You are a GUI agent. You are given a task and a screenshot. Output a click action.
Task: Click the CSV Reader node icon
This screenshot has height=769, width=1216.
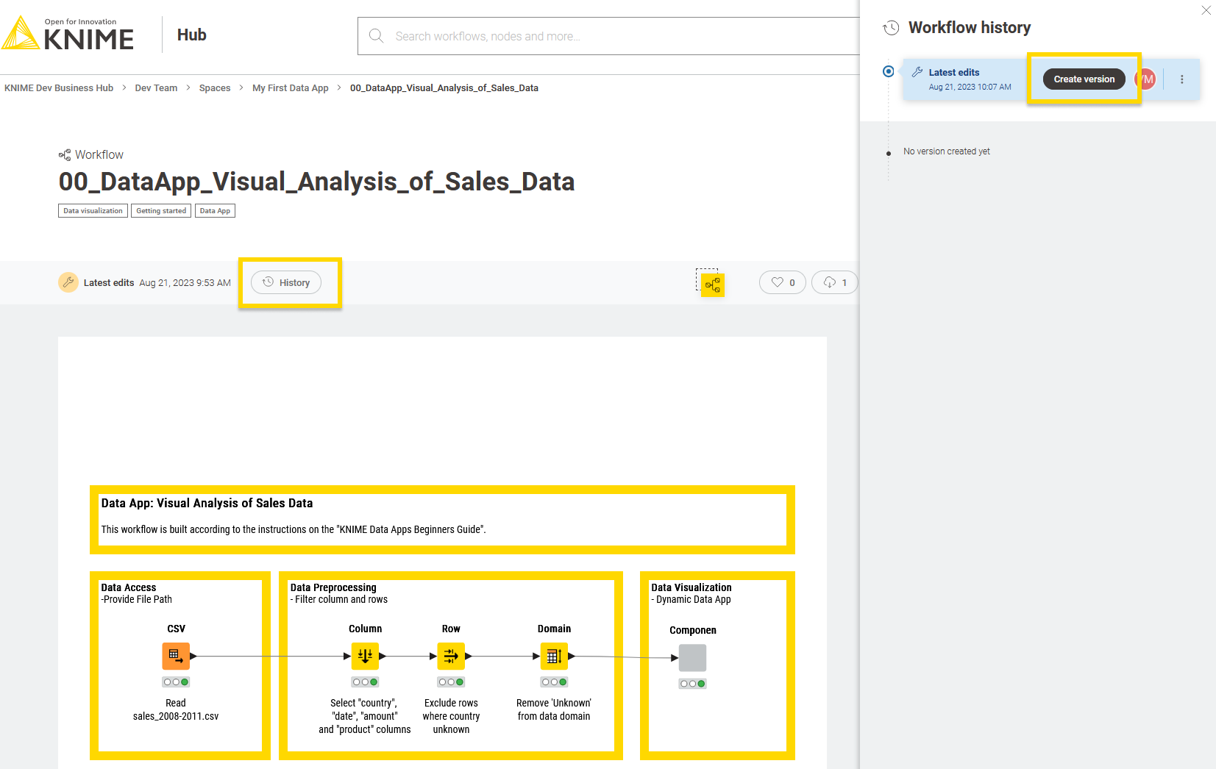click(176, 656)
